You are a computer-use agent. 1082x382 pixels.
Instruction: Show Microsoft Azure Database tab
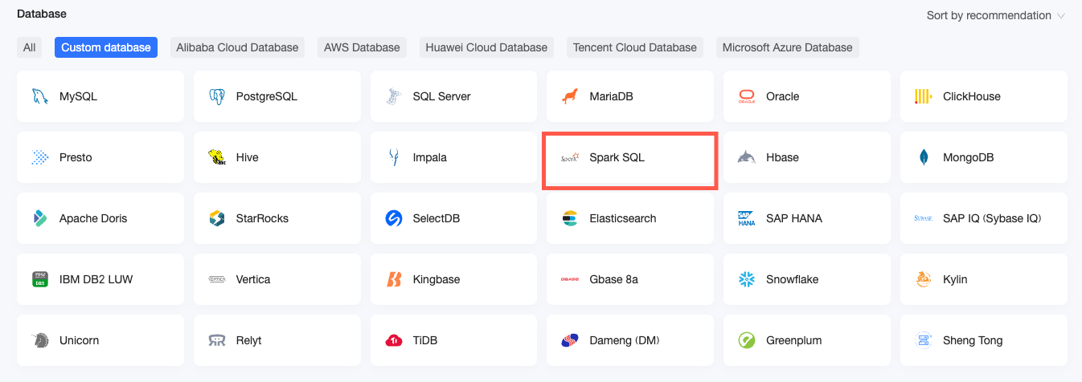tap(787, 47)
